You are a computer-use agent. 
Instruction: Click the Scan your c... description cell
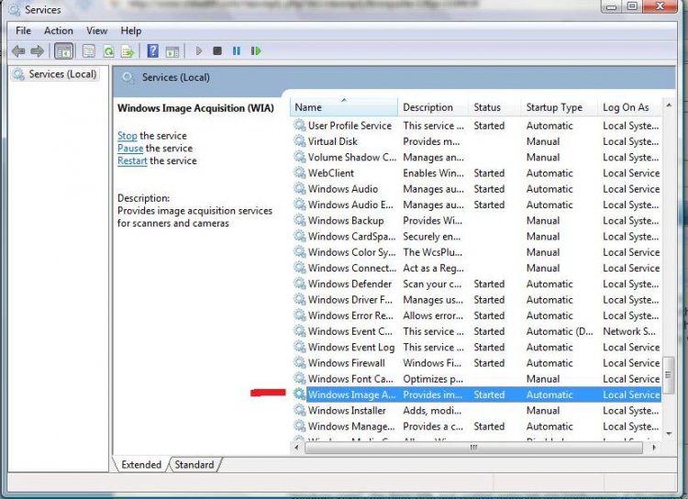click(432, 284)
